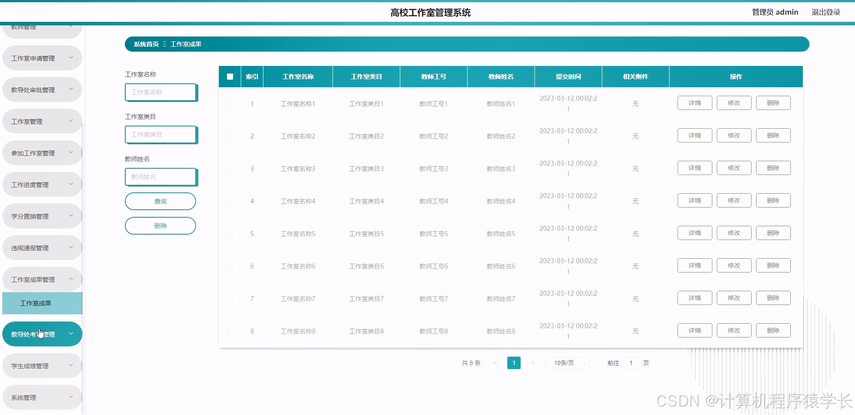
Task: Select 工作室成果 in the sidebar
Action: [x=42, y=303]
